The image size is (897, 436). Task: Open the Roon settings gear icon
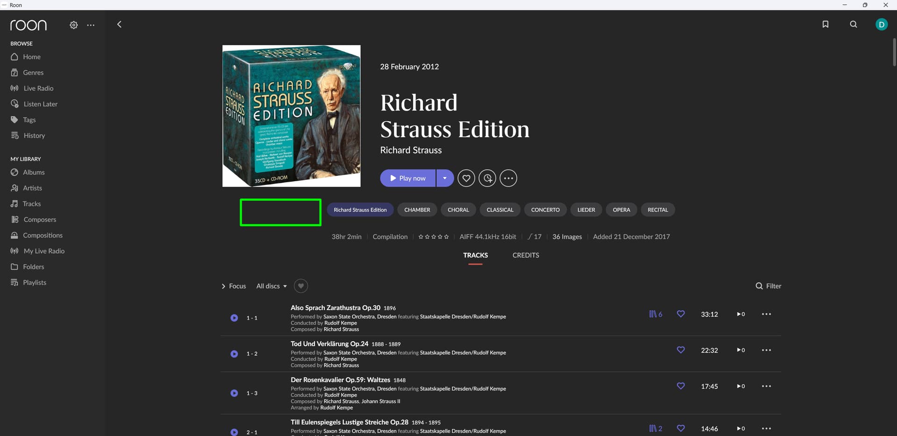tap(73, 25)
